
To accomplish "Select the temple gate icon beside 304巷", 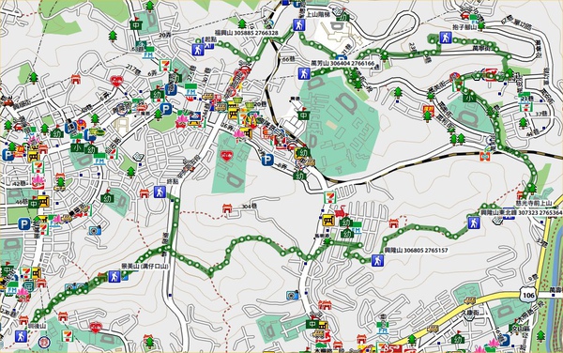I will click(227, 207).
